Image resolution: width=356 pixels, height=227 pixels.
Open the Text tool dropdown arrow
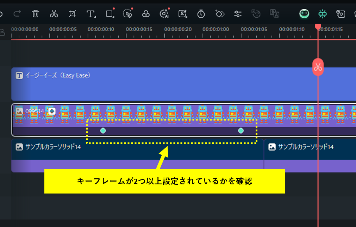click(x=95, y=17)
